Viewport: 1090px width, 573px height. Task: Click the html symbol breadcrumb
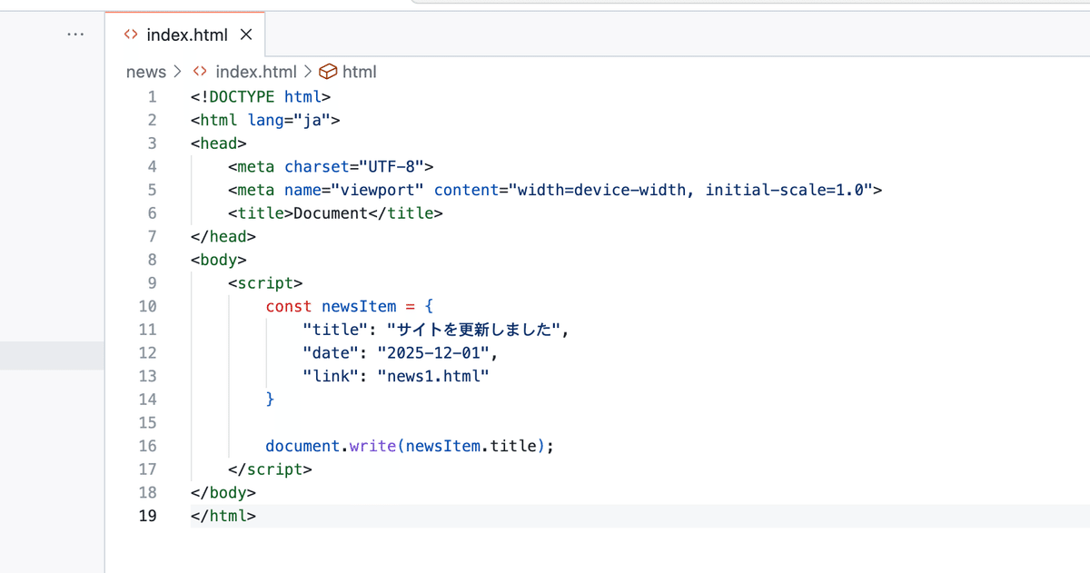pyautogui.click(x=359, y=72)
